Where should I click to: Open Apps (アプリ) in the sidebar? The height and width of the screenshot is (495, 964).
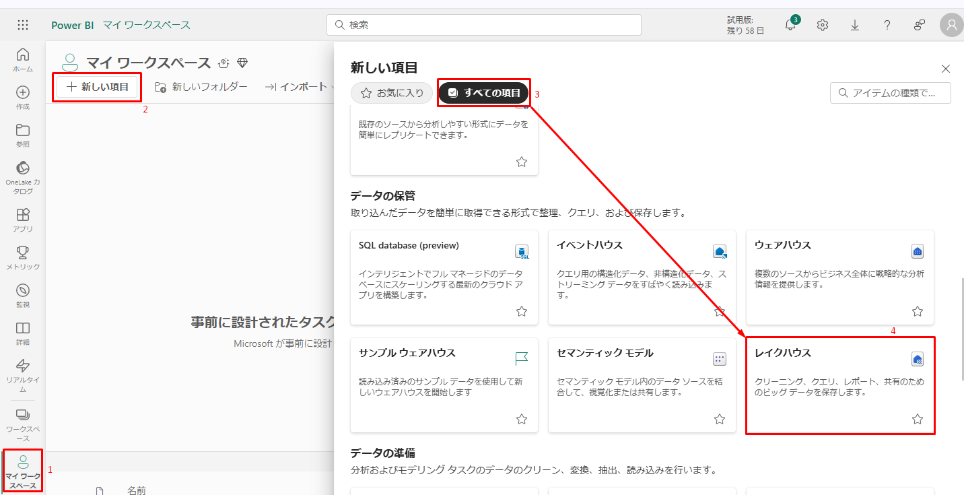pos(23,220)
